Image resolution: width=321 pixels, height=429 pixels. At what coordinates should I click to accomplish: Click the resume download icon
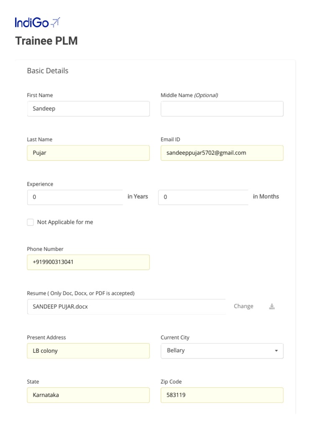[272, 307]
